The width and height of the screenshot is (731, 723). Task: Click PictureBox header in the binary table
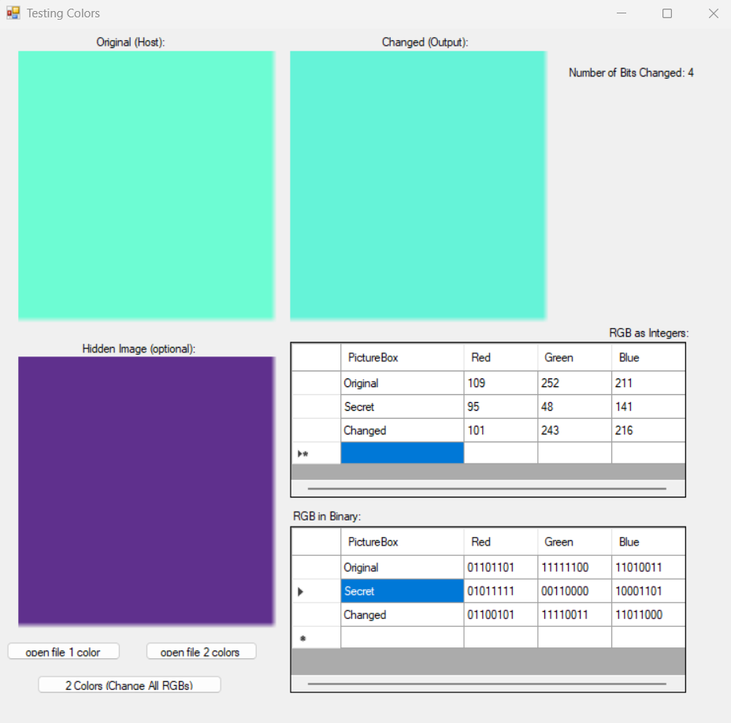(x=402, y=542)
